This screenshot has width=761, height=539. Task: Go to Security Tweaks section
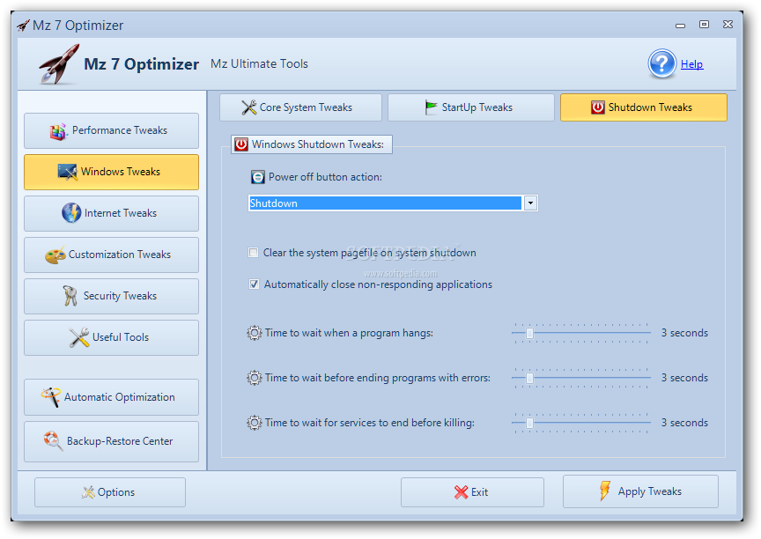(111, 296)
